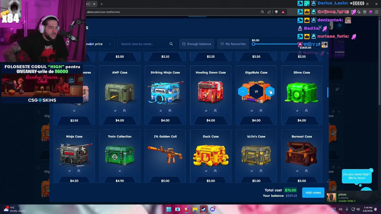Close the case selection dialog
The width and height of the screenshot is (381, 214).
[x=320, y=27]
